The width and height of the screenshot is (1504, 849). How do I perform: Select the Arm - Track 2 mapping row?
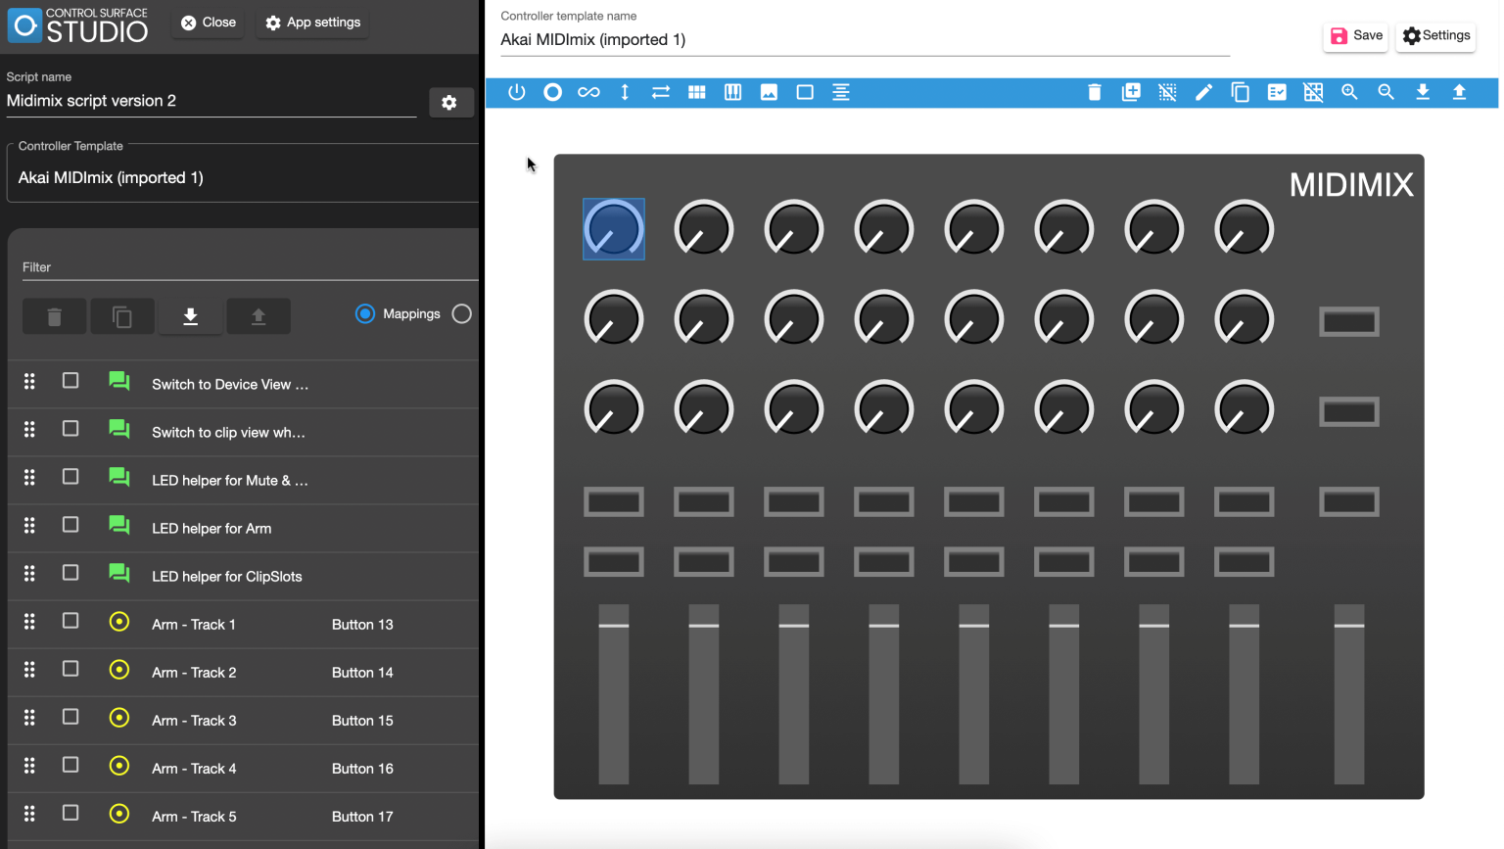tap(243, 672)
